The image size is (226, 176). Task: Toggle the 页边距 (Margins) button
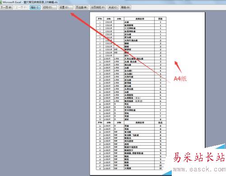point(81,7)
